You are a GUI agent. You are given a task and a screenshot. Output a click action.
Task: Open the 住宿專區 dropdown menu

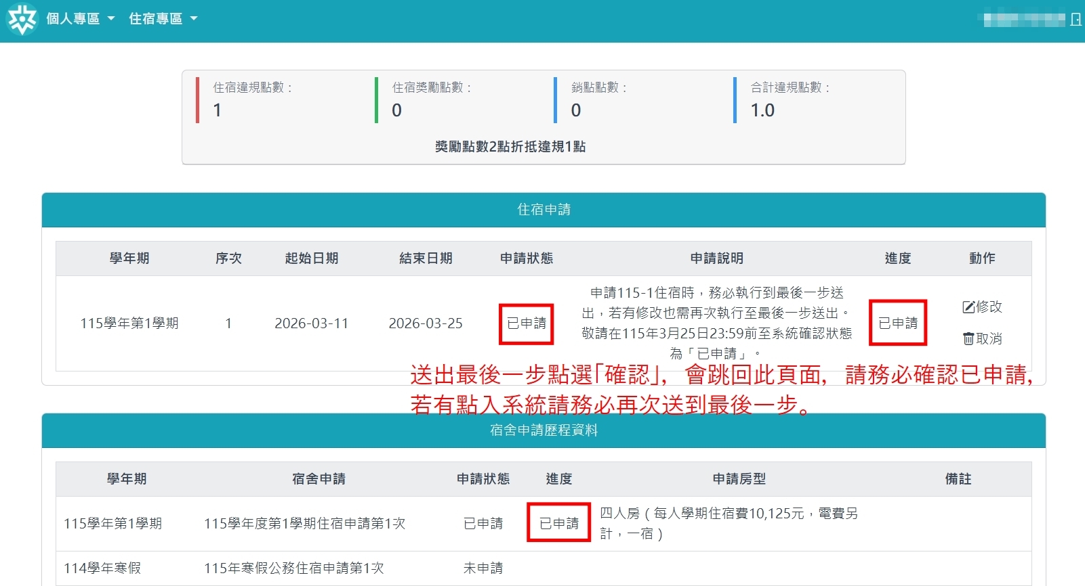163,19
